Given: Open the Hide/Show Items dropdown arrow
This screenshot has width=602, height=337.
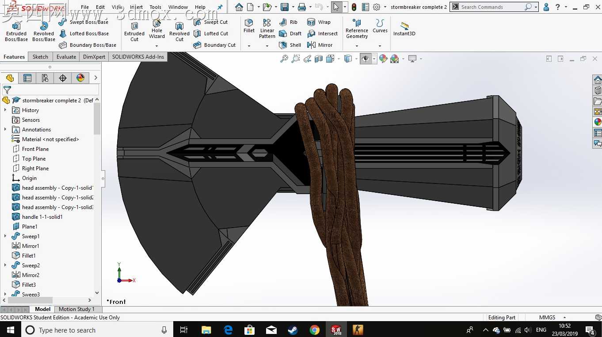Looking at the screenshot, I should point(374,59).
